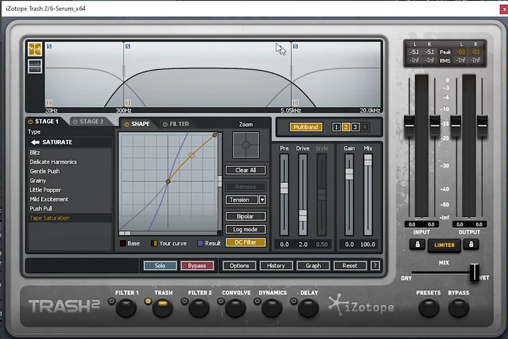Click the global Bypass knob

pyautogui.click(x=458, y=307)
